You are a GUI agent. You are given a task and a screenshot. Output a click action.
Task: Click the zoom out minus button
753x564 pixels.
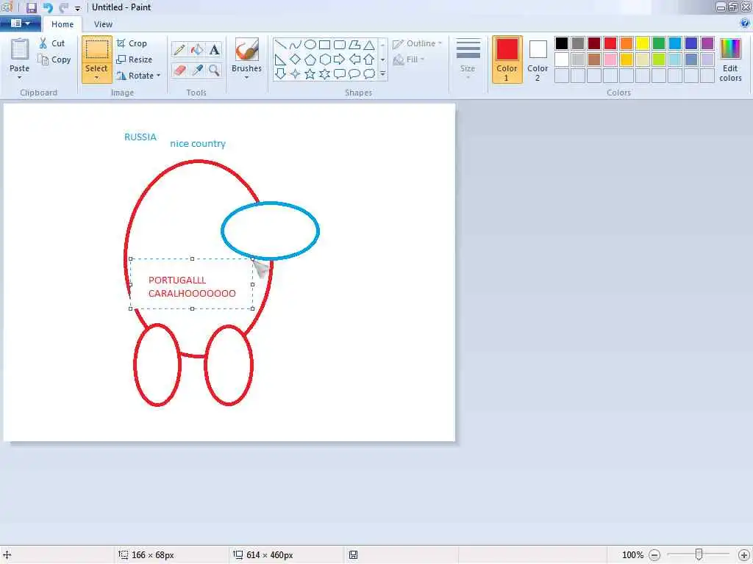click(x=654, y=555)
